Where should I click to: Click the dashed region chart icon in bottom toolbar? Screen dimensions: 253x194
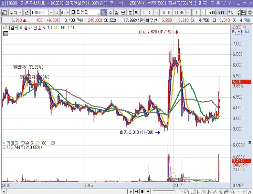point(192,192)
